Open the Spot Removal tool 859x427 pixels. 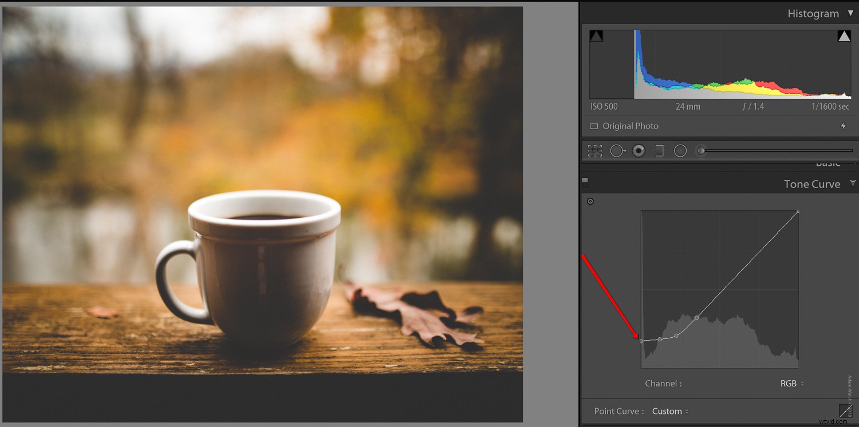[618, 150]
